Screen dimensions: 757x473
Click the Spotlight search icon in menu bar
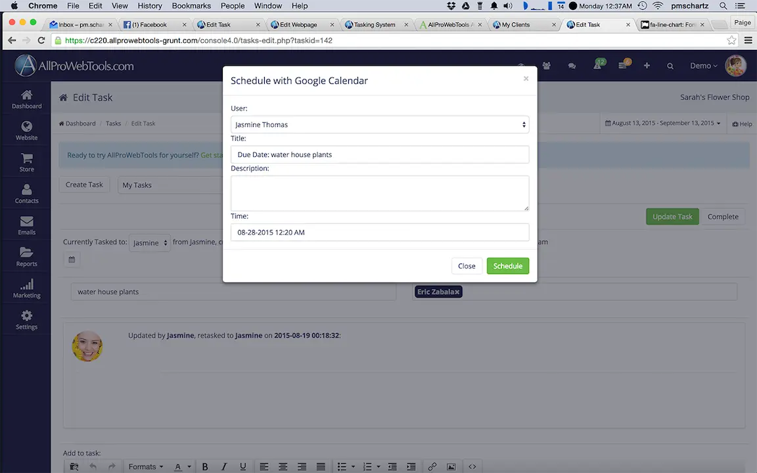[723, 6]
